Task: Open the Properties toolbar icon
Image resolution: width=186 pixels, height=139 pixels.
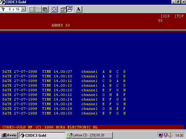Action: coord(63,9)
